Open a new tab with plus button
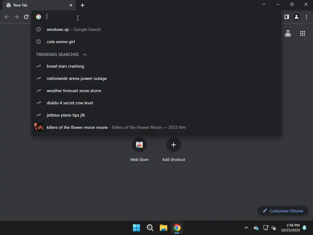This screenshot has width=313, height=235. 83,5
